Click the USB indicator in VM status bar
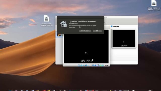Viewport: 161px width, 91px height. point(88,65)
